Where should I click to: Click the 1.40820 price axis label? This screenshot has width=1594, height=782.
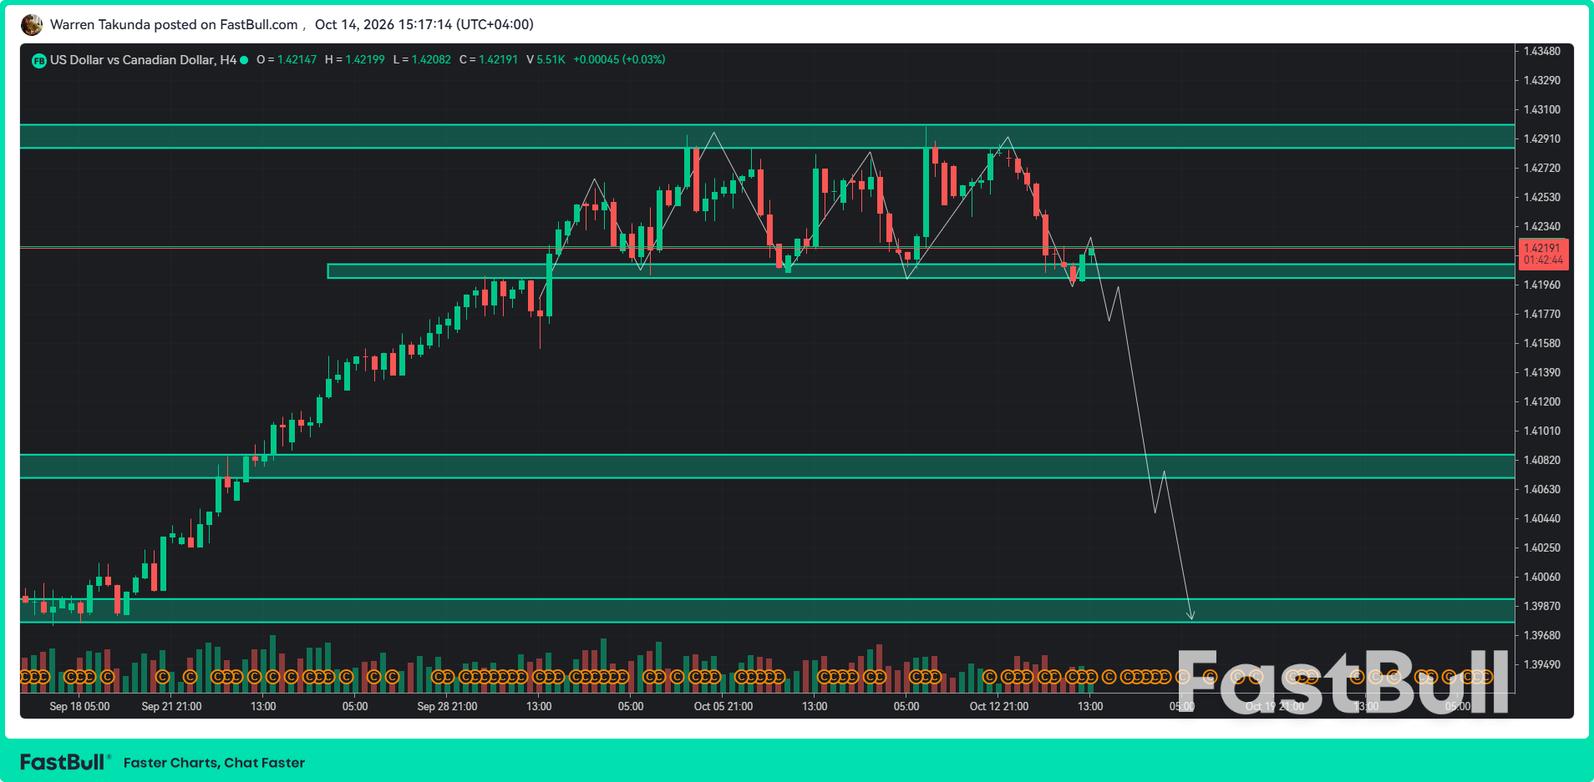(x=1542, y=460)
